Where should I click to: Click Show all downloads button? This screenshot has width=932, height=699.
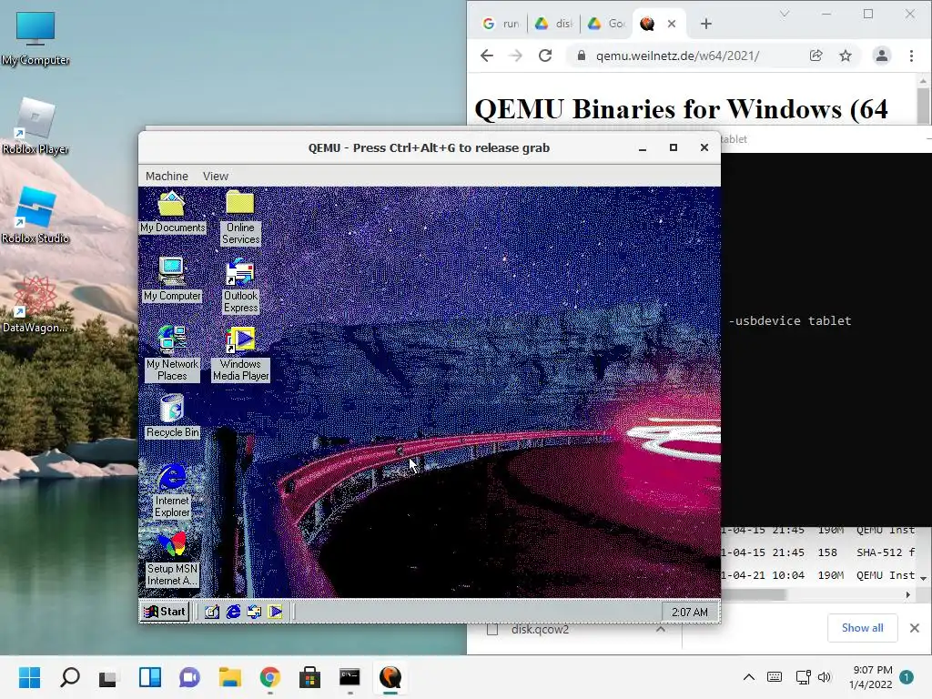pos(862,628)
